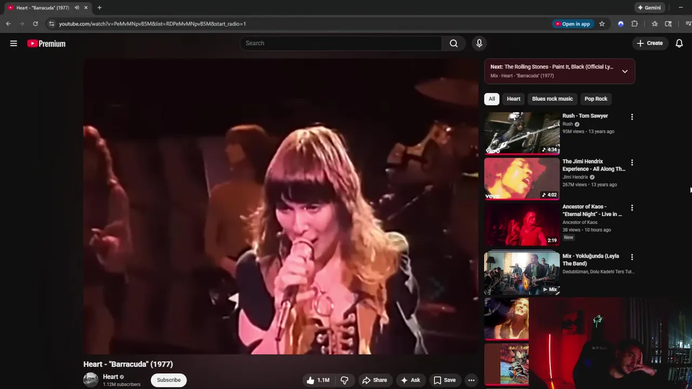Screen dimensions: 692x389
Task: Open options menu for Ancestor of Kaos video
Action: point(632,208)
